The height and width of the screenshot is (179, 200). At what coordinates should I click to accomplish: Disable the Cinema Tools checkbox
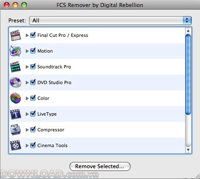[33, 145]
